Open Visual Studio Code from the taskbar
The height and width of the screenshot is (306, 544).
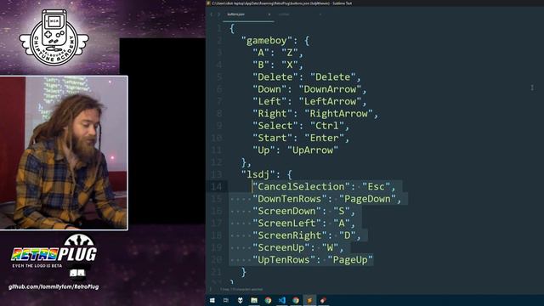point(281,300)
